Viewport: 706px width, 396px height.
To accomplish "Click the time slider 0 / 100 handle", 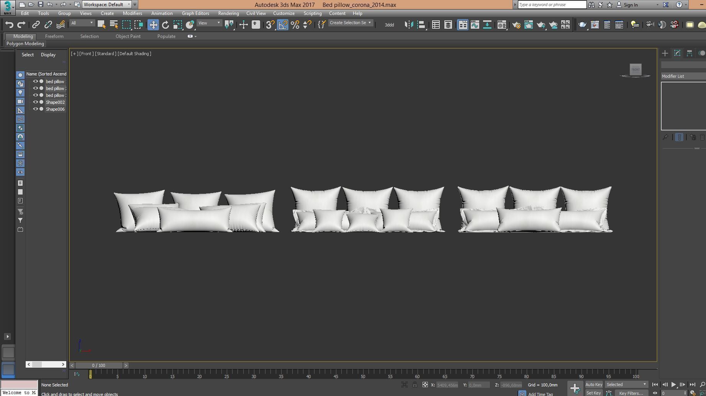I will (99, 365).
